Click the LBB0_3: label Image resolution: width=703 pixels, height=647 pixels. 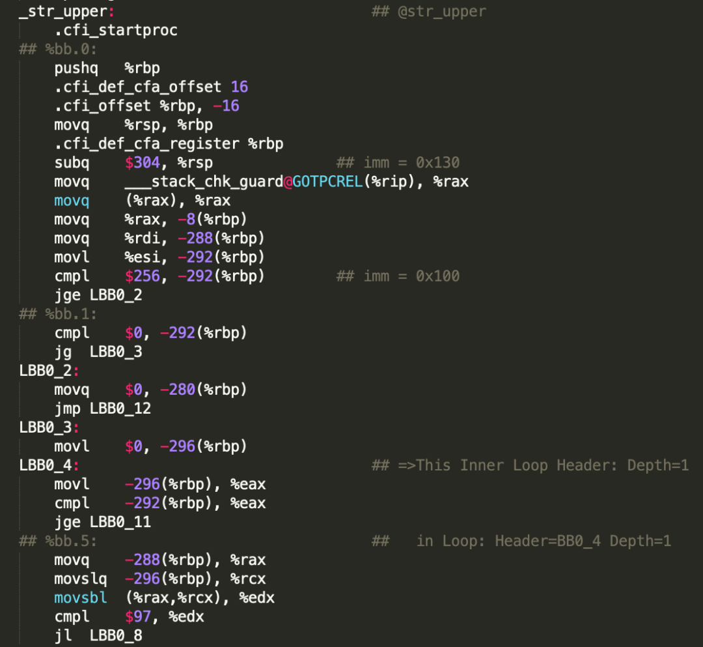pyautogui.click(x=49, y=427)
